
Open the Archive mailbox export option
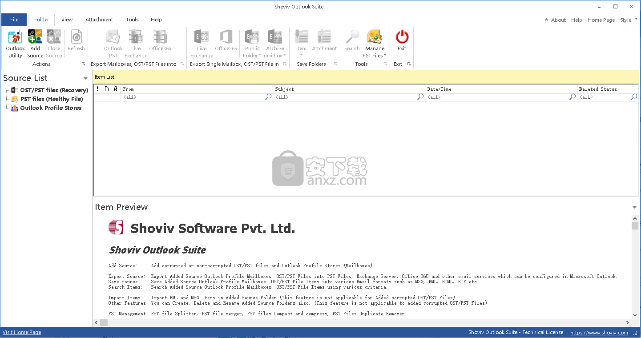tap(275, 44)
